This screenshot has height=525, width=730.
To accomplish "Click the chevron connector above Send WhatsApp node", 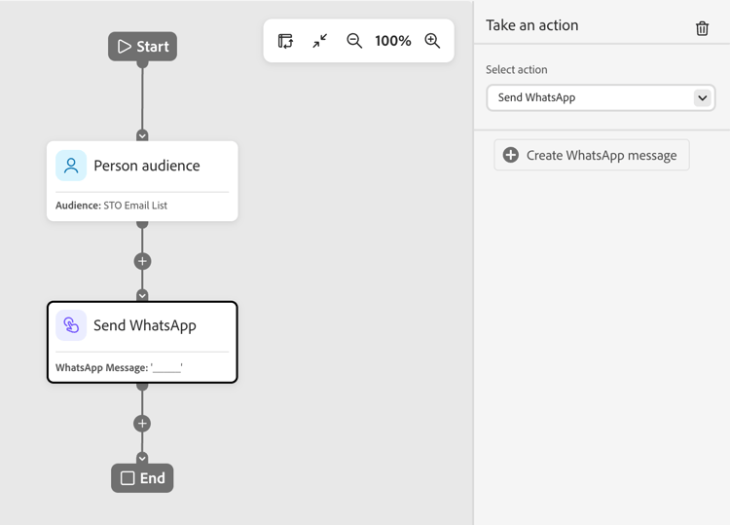I will click(x=142, y=296).
